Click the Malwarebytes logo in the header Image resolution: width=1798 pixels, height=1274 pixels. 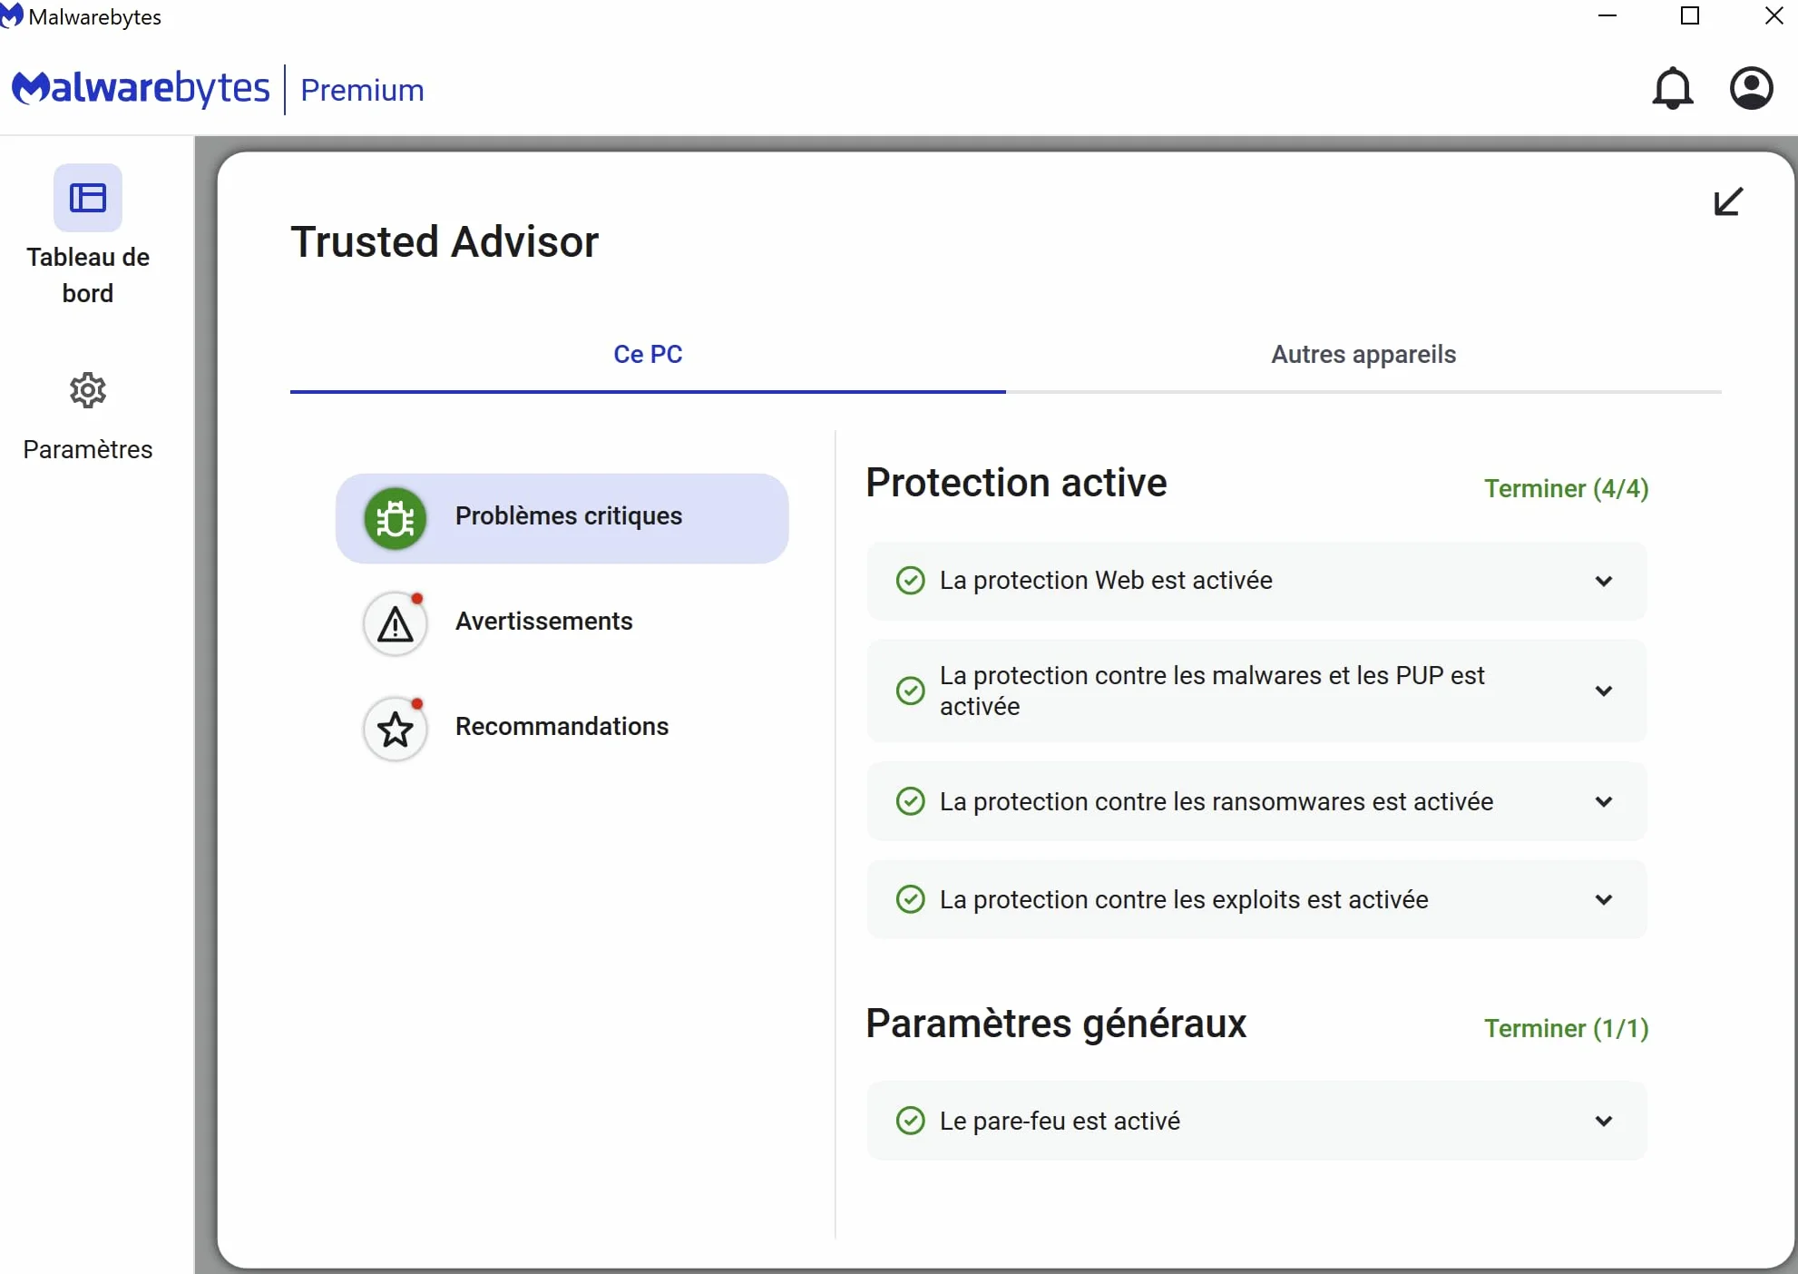point(141,88)
